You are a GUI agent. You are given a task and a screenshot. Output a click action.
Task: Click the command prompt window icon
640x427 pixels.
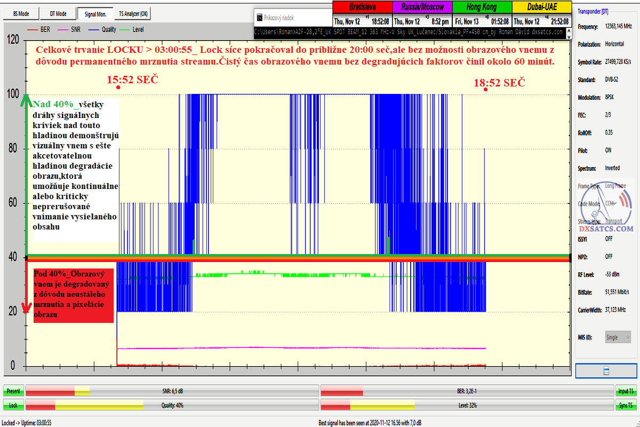pyautogui.click(x=259, y=18)
